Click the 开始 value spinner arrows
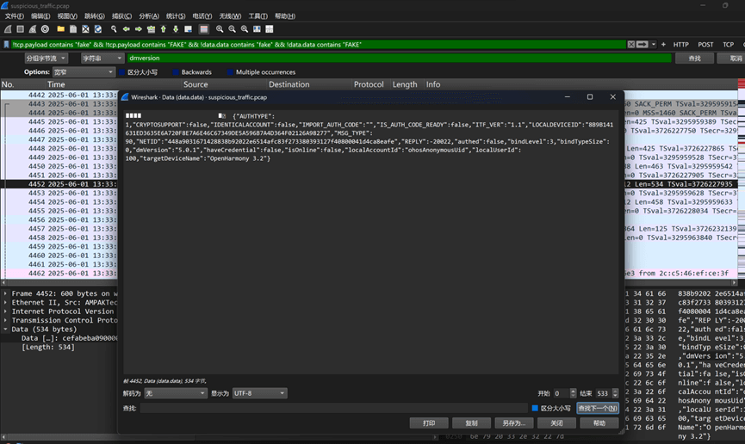The image size is (745, 444). click(x=573, y=393)
